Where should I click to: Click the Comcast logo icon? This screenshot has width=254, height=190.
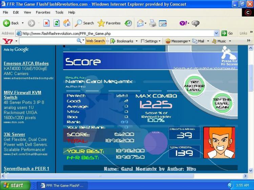pyautogui.click(x=248, y=13)
